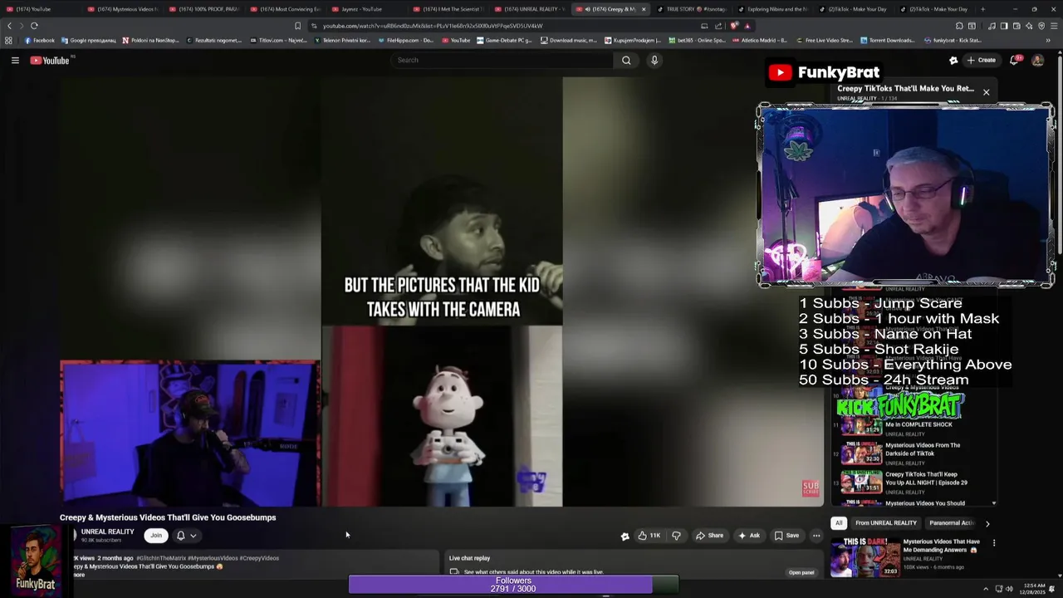Reload the page
The width and height of the screenshot is (1063, 598).
pyautogui.click(x=34, y=26)
